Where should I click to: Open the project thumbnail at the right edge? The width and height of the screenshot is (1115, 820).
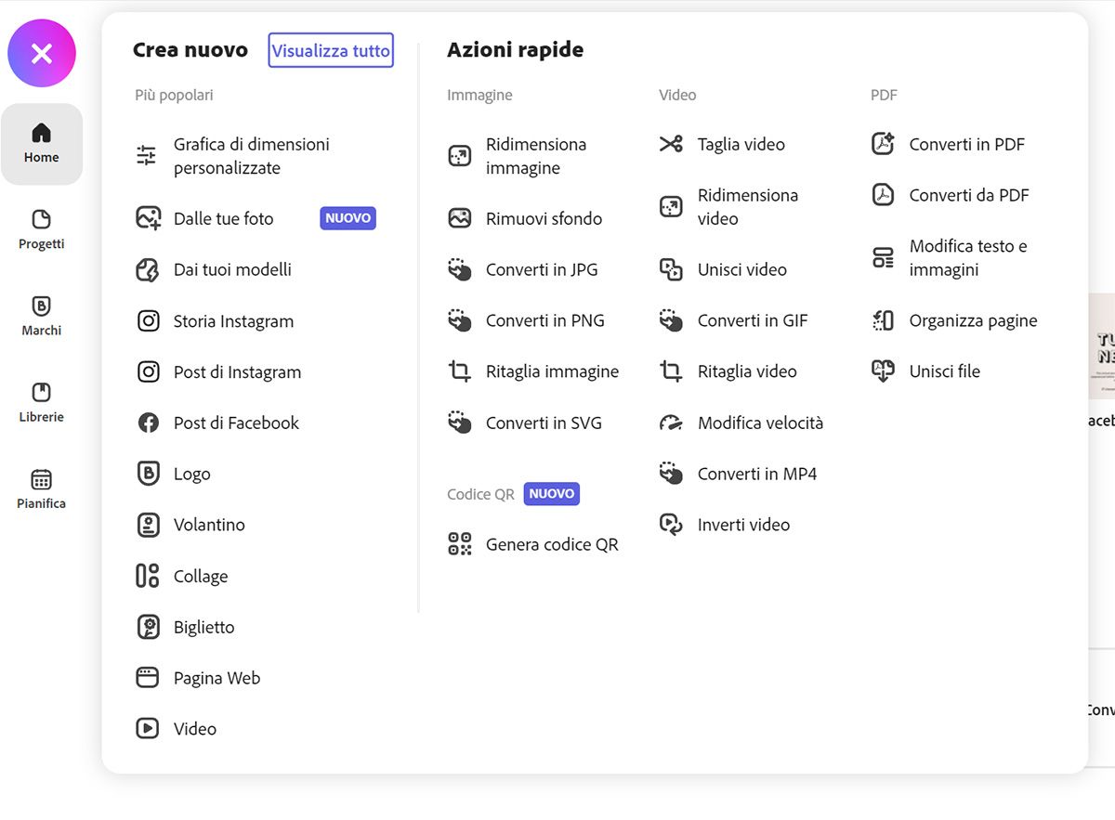coord(1106,346)
